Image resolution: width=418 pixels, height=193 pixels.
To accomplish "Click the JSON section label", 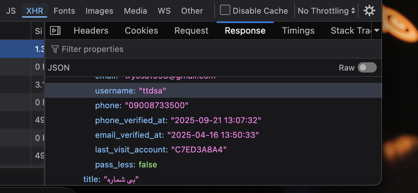I will coord(59,68).
